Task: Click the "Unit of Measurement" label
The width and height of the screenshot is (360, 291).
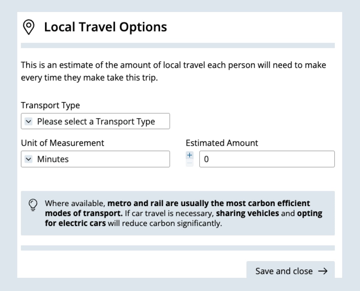Action: (x=62, y=143)
